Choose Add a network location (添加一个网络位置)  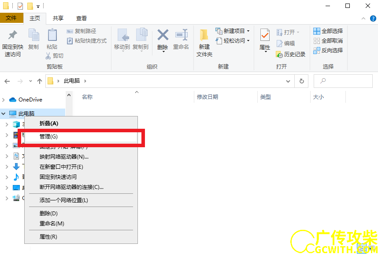81,200
